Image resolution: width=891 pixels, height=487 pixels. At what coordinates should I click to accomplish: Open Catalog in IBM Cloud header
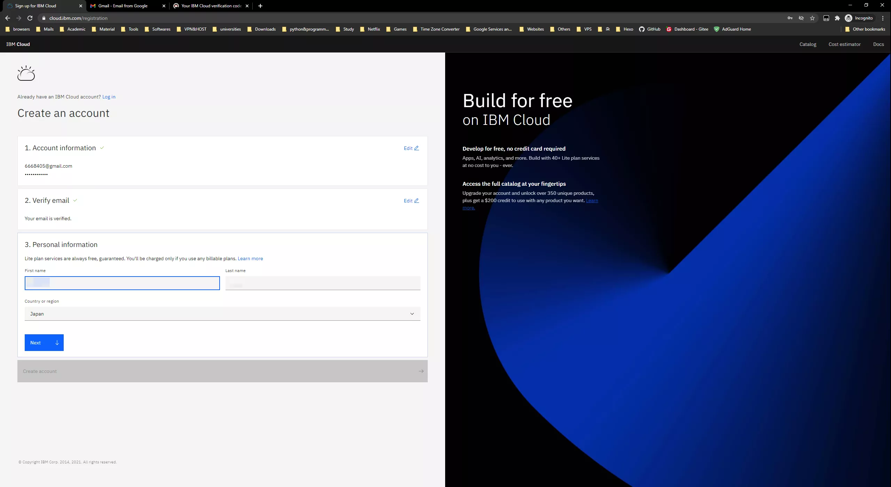click(x=808, y=44)
